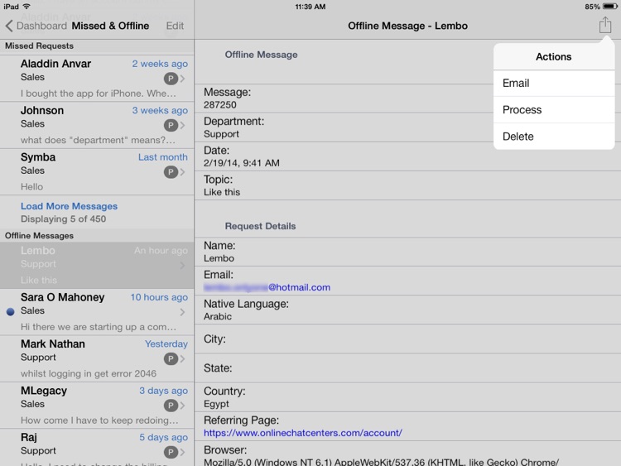Tap the share/actions icon in top right
Viewport: 621px width, 466px height.
click(x=604, y=26)
